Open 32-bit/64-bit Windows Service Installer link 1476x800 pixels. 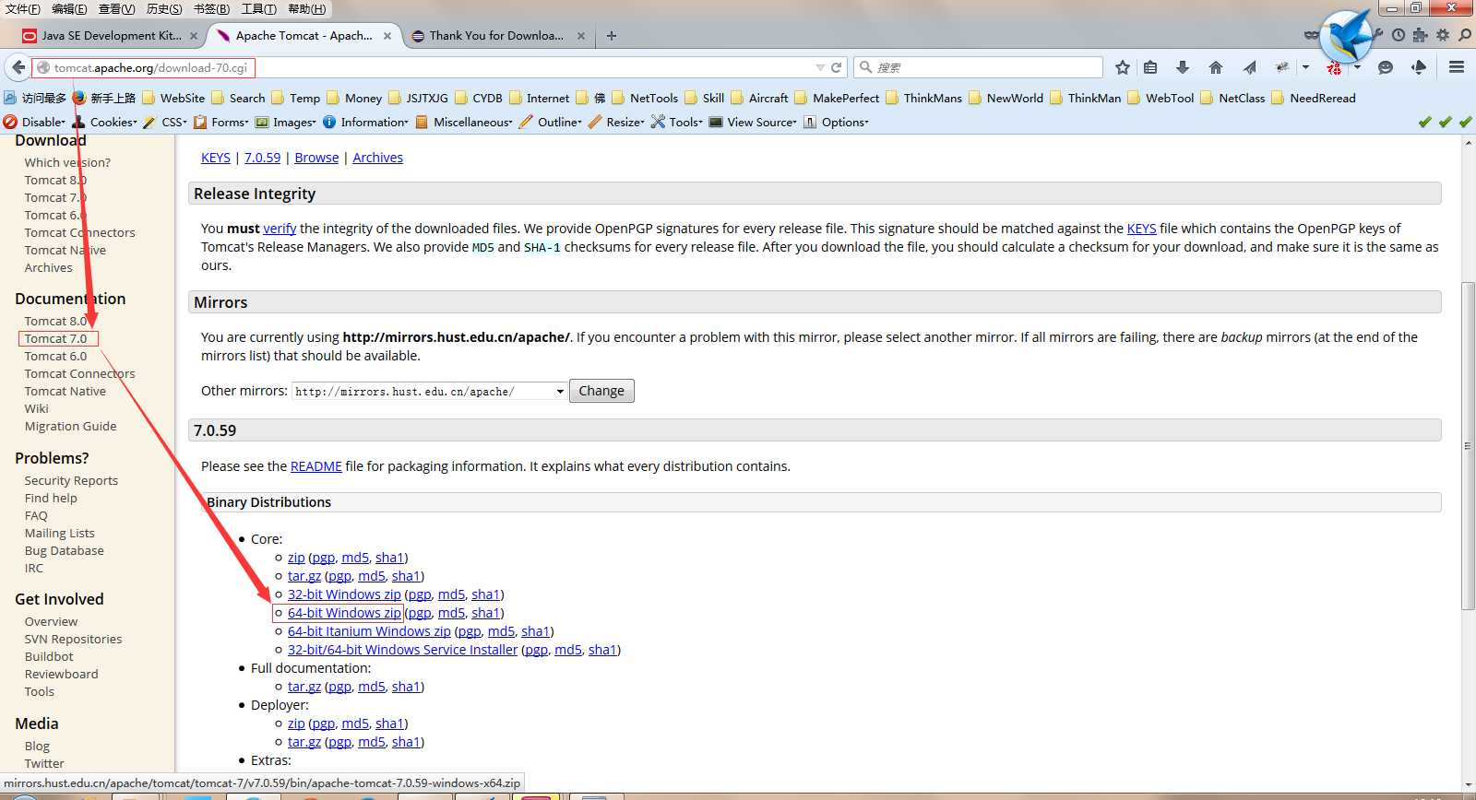pyautogui.click(x=402, y=650)
